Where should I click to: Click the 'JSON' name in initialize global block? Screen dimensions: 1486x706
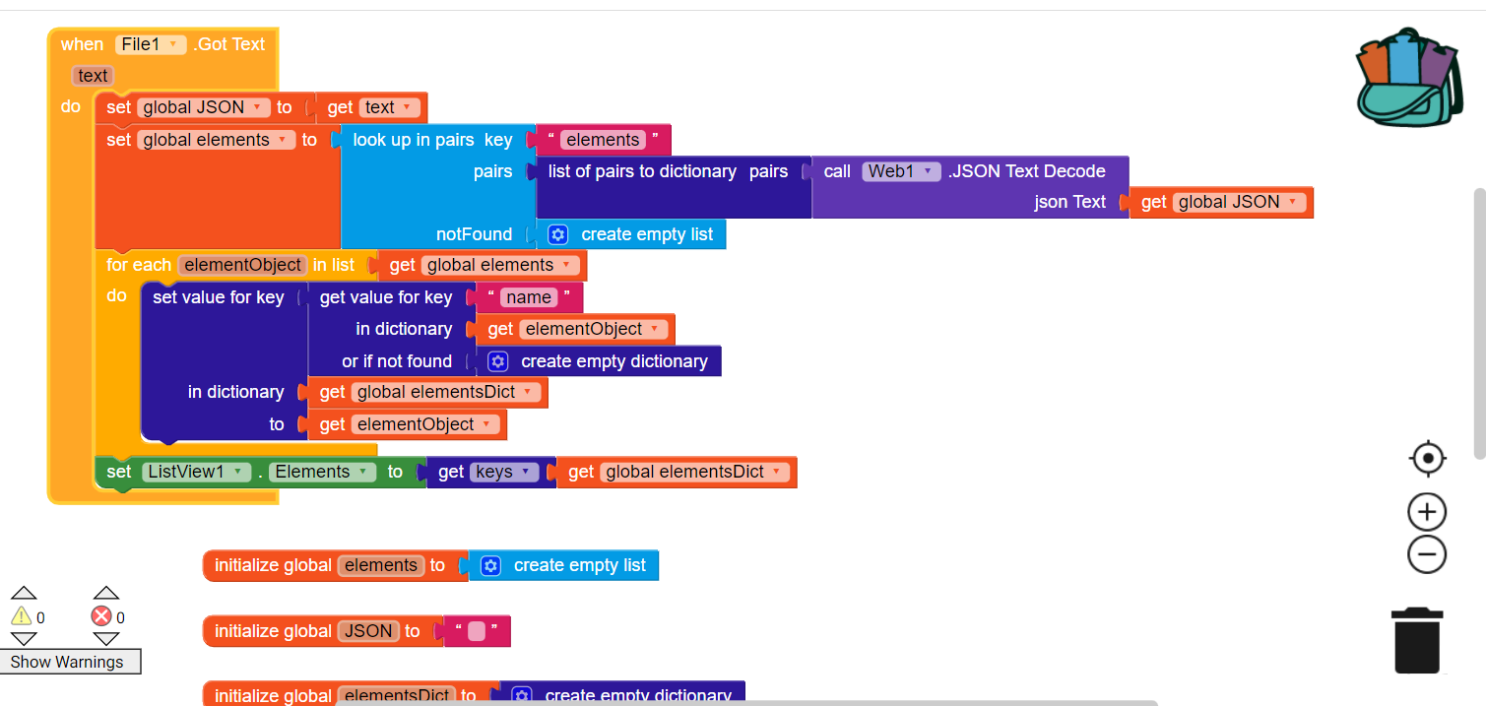tap(368, 631)
